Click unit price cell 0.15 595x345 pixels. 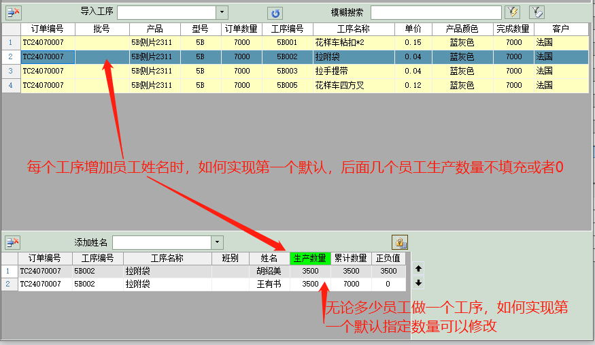point(413,42)
